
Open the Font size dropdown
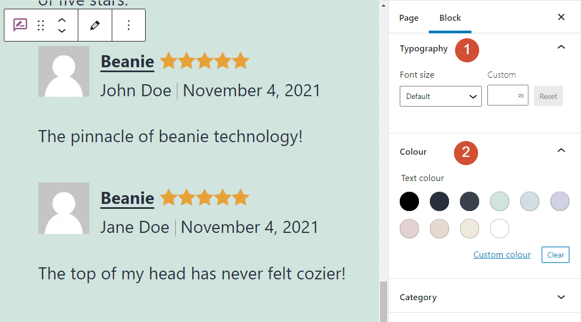coord(440,96)
